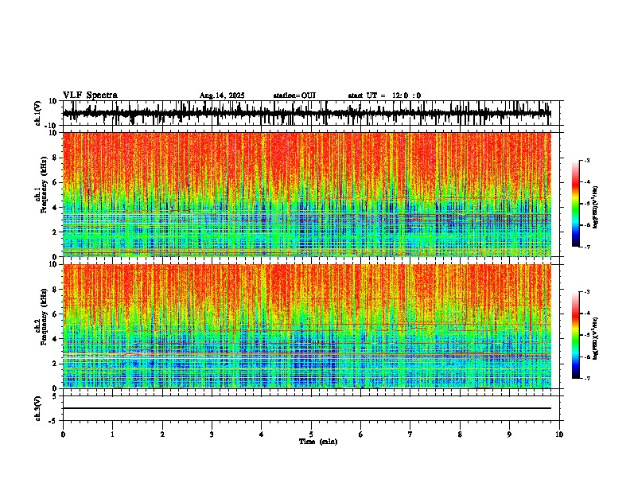
Task: Click inside the ch.2 spectrogram panel
Action: click(x=306, y=326)
